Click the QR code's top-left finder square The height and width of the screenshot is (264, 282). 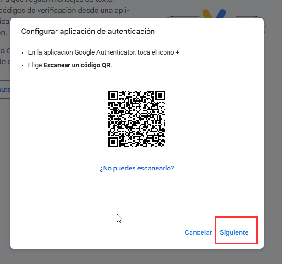113,95
